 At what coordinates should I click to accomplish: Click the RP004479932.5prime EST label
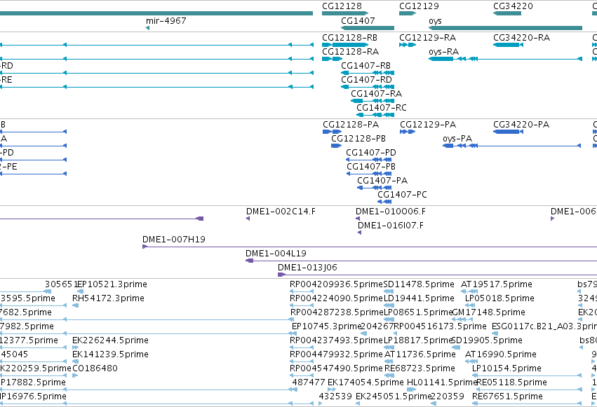click(x=336, y=354)
